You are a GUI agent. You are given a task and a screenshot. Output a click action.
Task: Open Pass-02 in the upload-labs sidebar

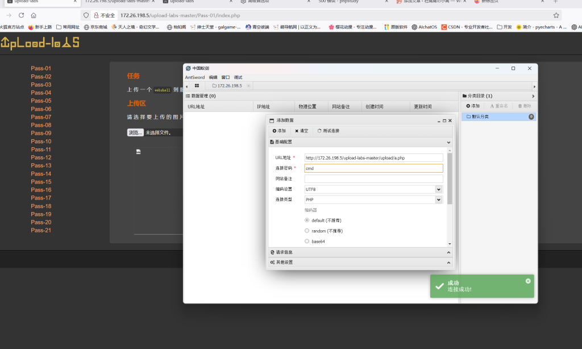pyautogui.click(x=41, y=77)
